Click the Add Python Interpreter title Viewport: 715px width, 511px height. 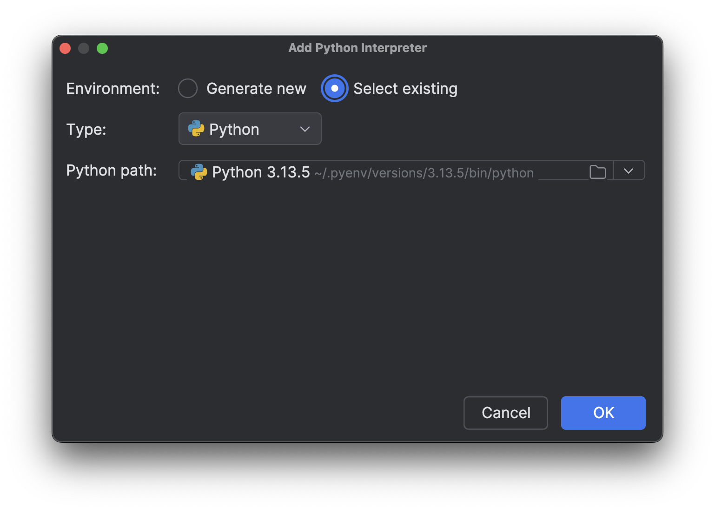point(357,48)
